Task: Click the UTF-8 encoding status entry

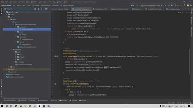Action: tap(179, 103)
